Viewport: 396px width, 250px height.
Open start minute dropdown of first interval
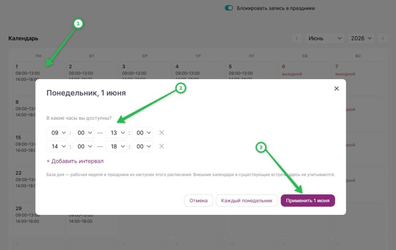84,133
